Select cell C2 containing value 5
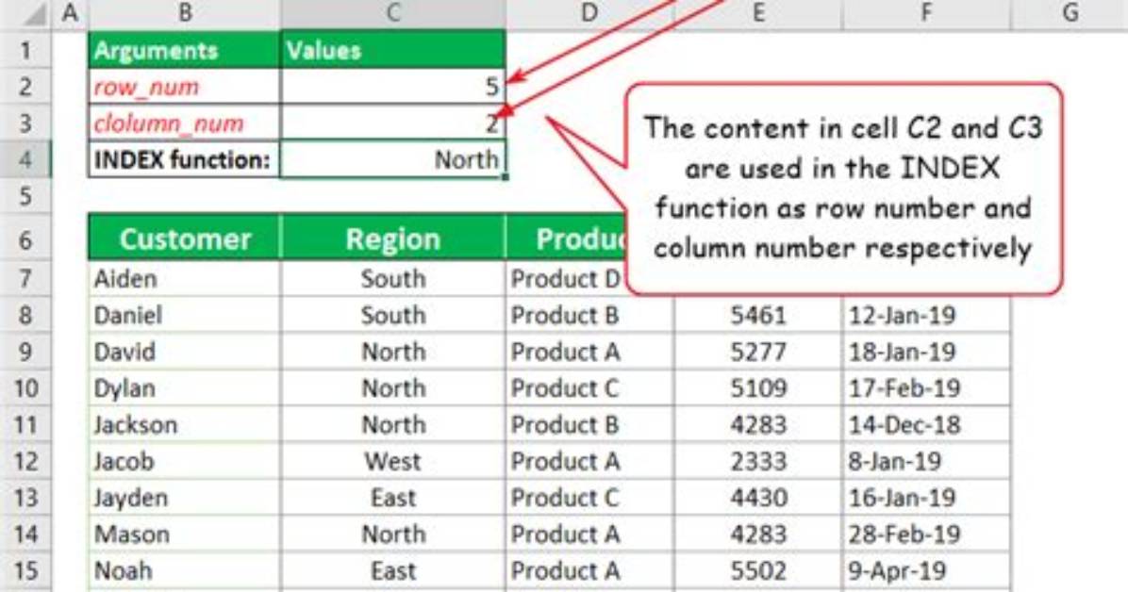The height and width of the screenshot is (592, 1128). [x=392, y=87]
